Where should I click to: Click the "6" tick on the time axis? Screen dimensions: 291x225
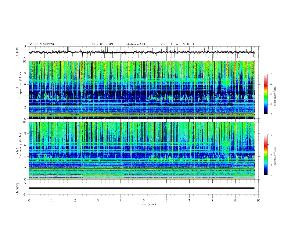(166, 200)
